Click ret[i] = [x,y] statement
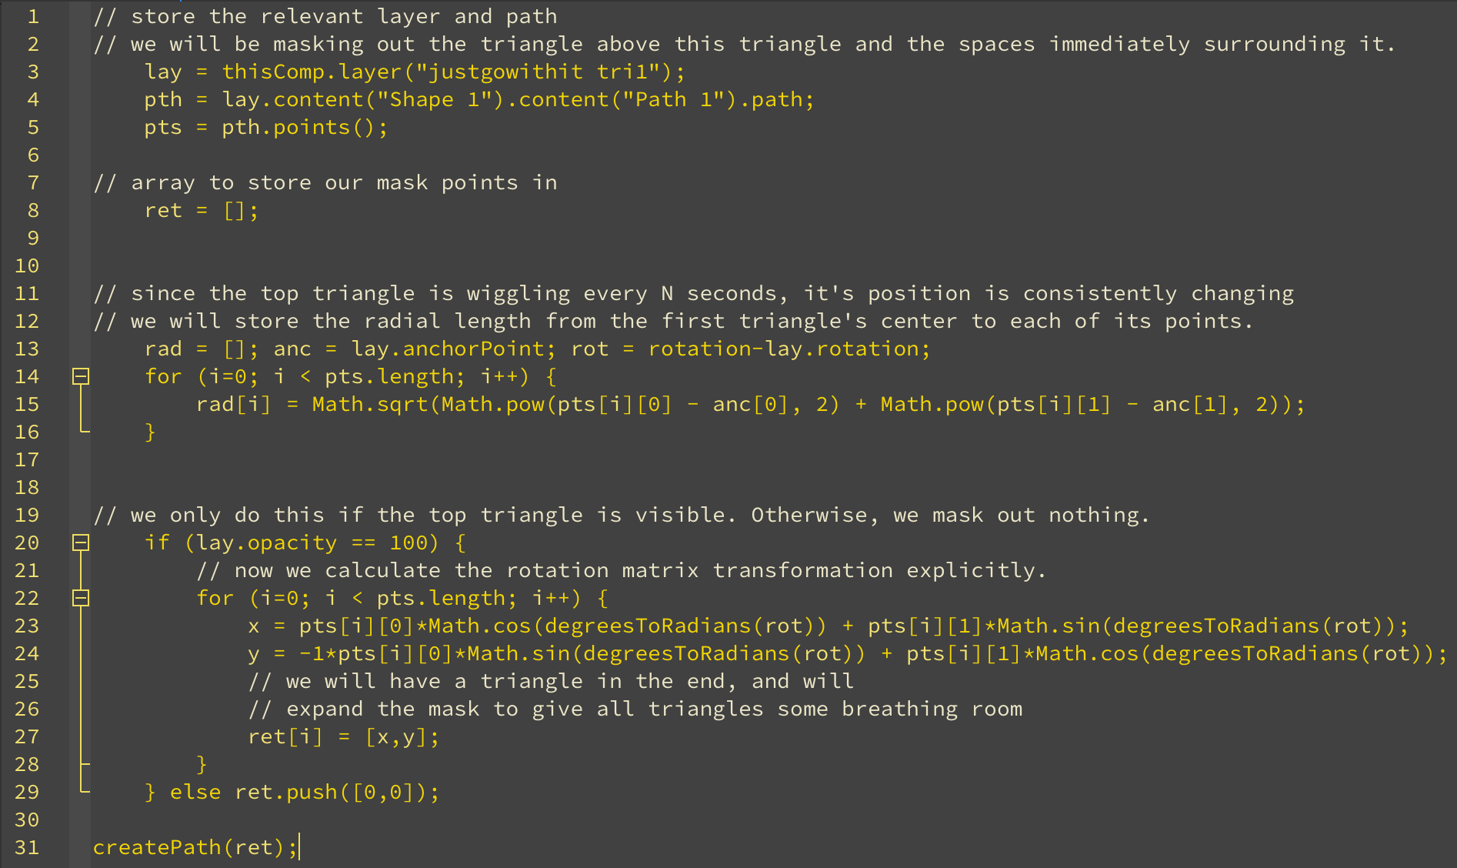The height and width of the screenshot is (868, 1457). click(x=344, y=736)
